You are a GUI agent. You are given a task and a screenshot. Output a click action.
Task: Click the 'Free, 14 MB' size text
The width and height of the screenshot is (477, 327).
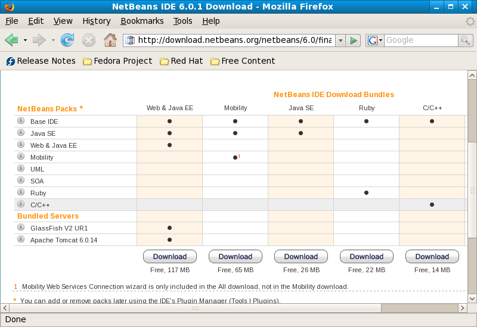tap(432, 270)
